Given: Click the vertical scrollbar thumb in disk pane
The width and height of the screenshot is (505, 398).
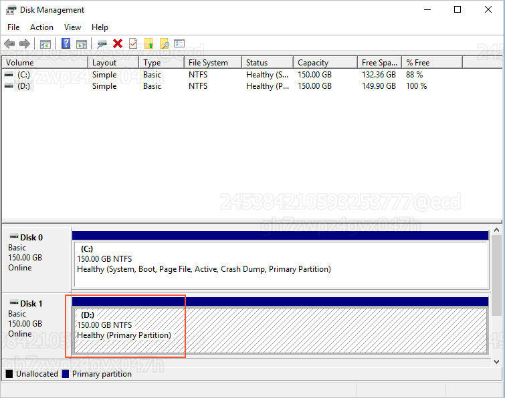Looking at the screenshot, I should point(496,275).
